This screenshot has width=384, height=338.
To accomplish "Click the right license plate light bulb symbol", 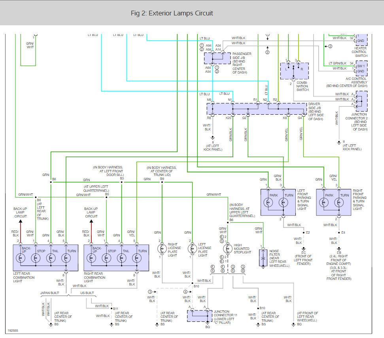I will 162,249.
